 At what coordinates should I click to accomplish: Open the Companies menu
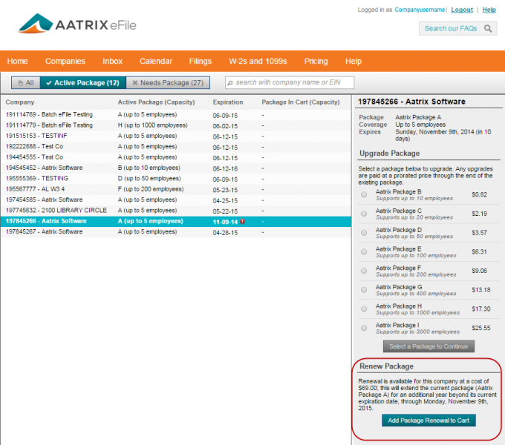pos(65,61)
